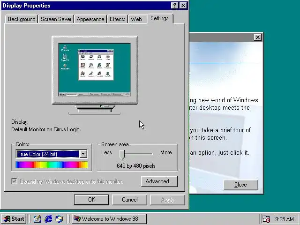Switch to the Background tab
The width and height of the screenshot is (300, 225).
click(x=22, y=19)
